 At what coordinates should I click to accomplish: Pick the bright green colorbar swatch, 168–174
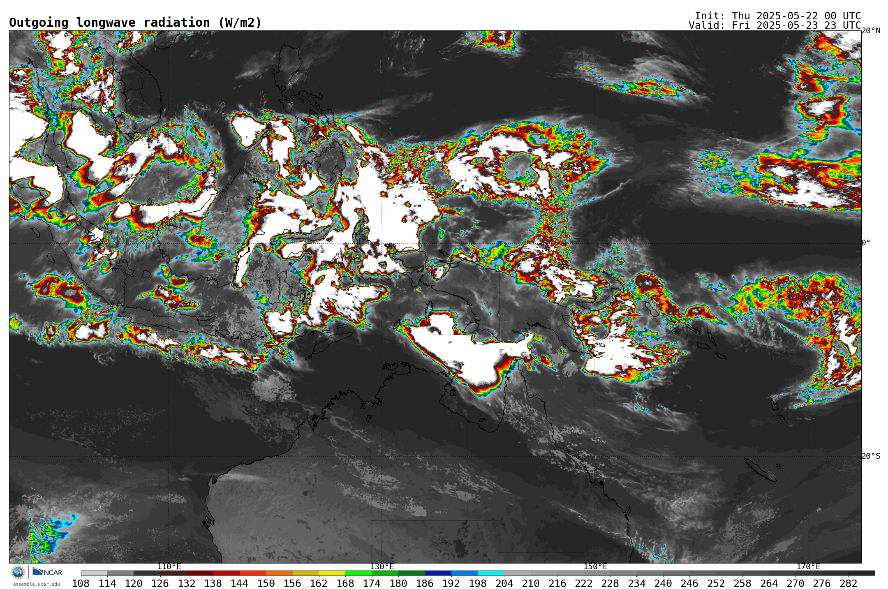tap(358, 573)
